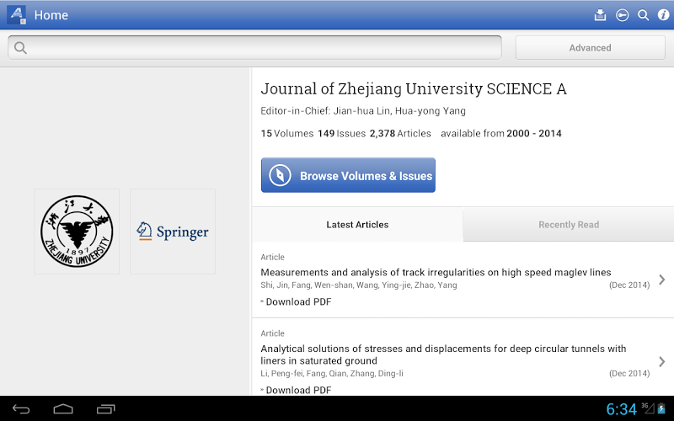Tap the app logo next to Home
Image resolution: width=674 pixels, height=421 pixels.
(16, 15)
